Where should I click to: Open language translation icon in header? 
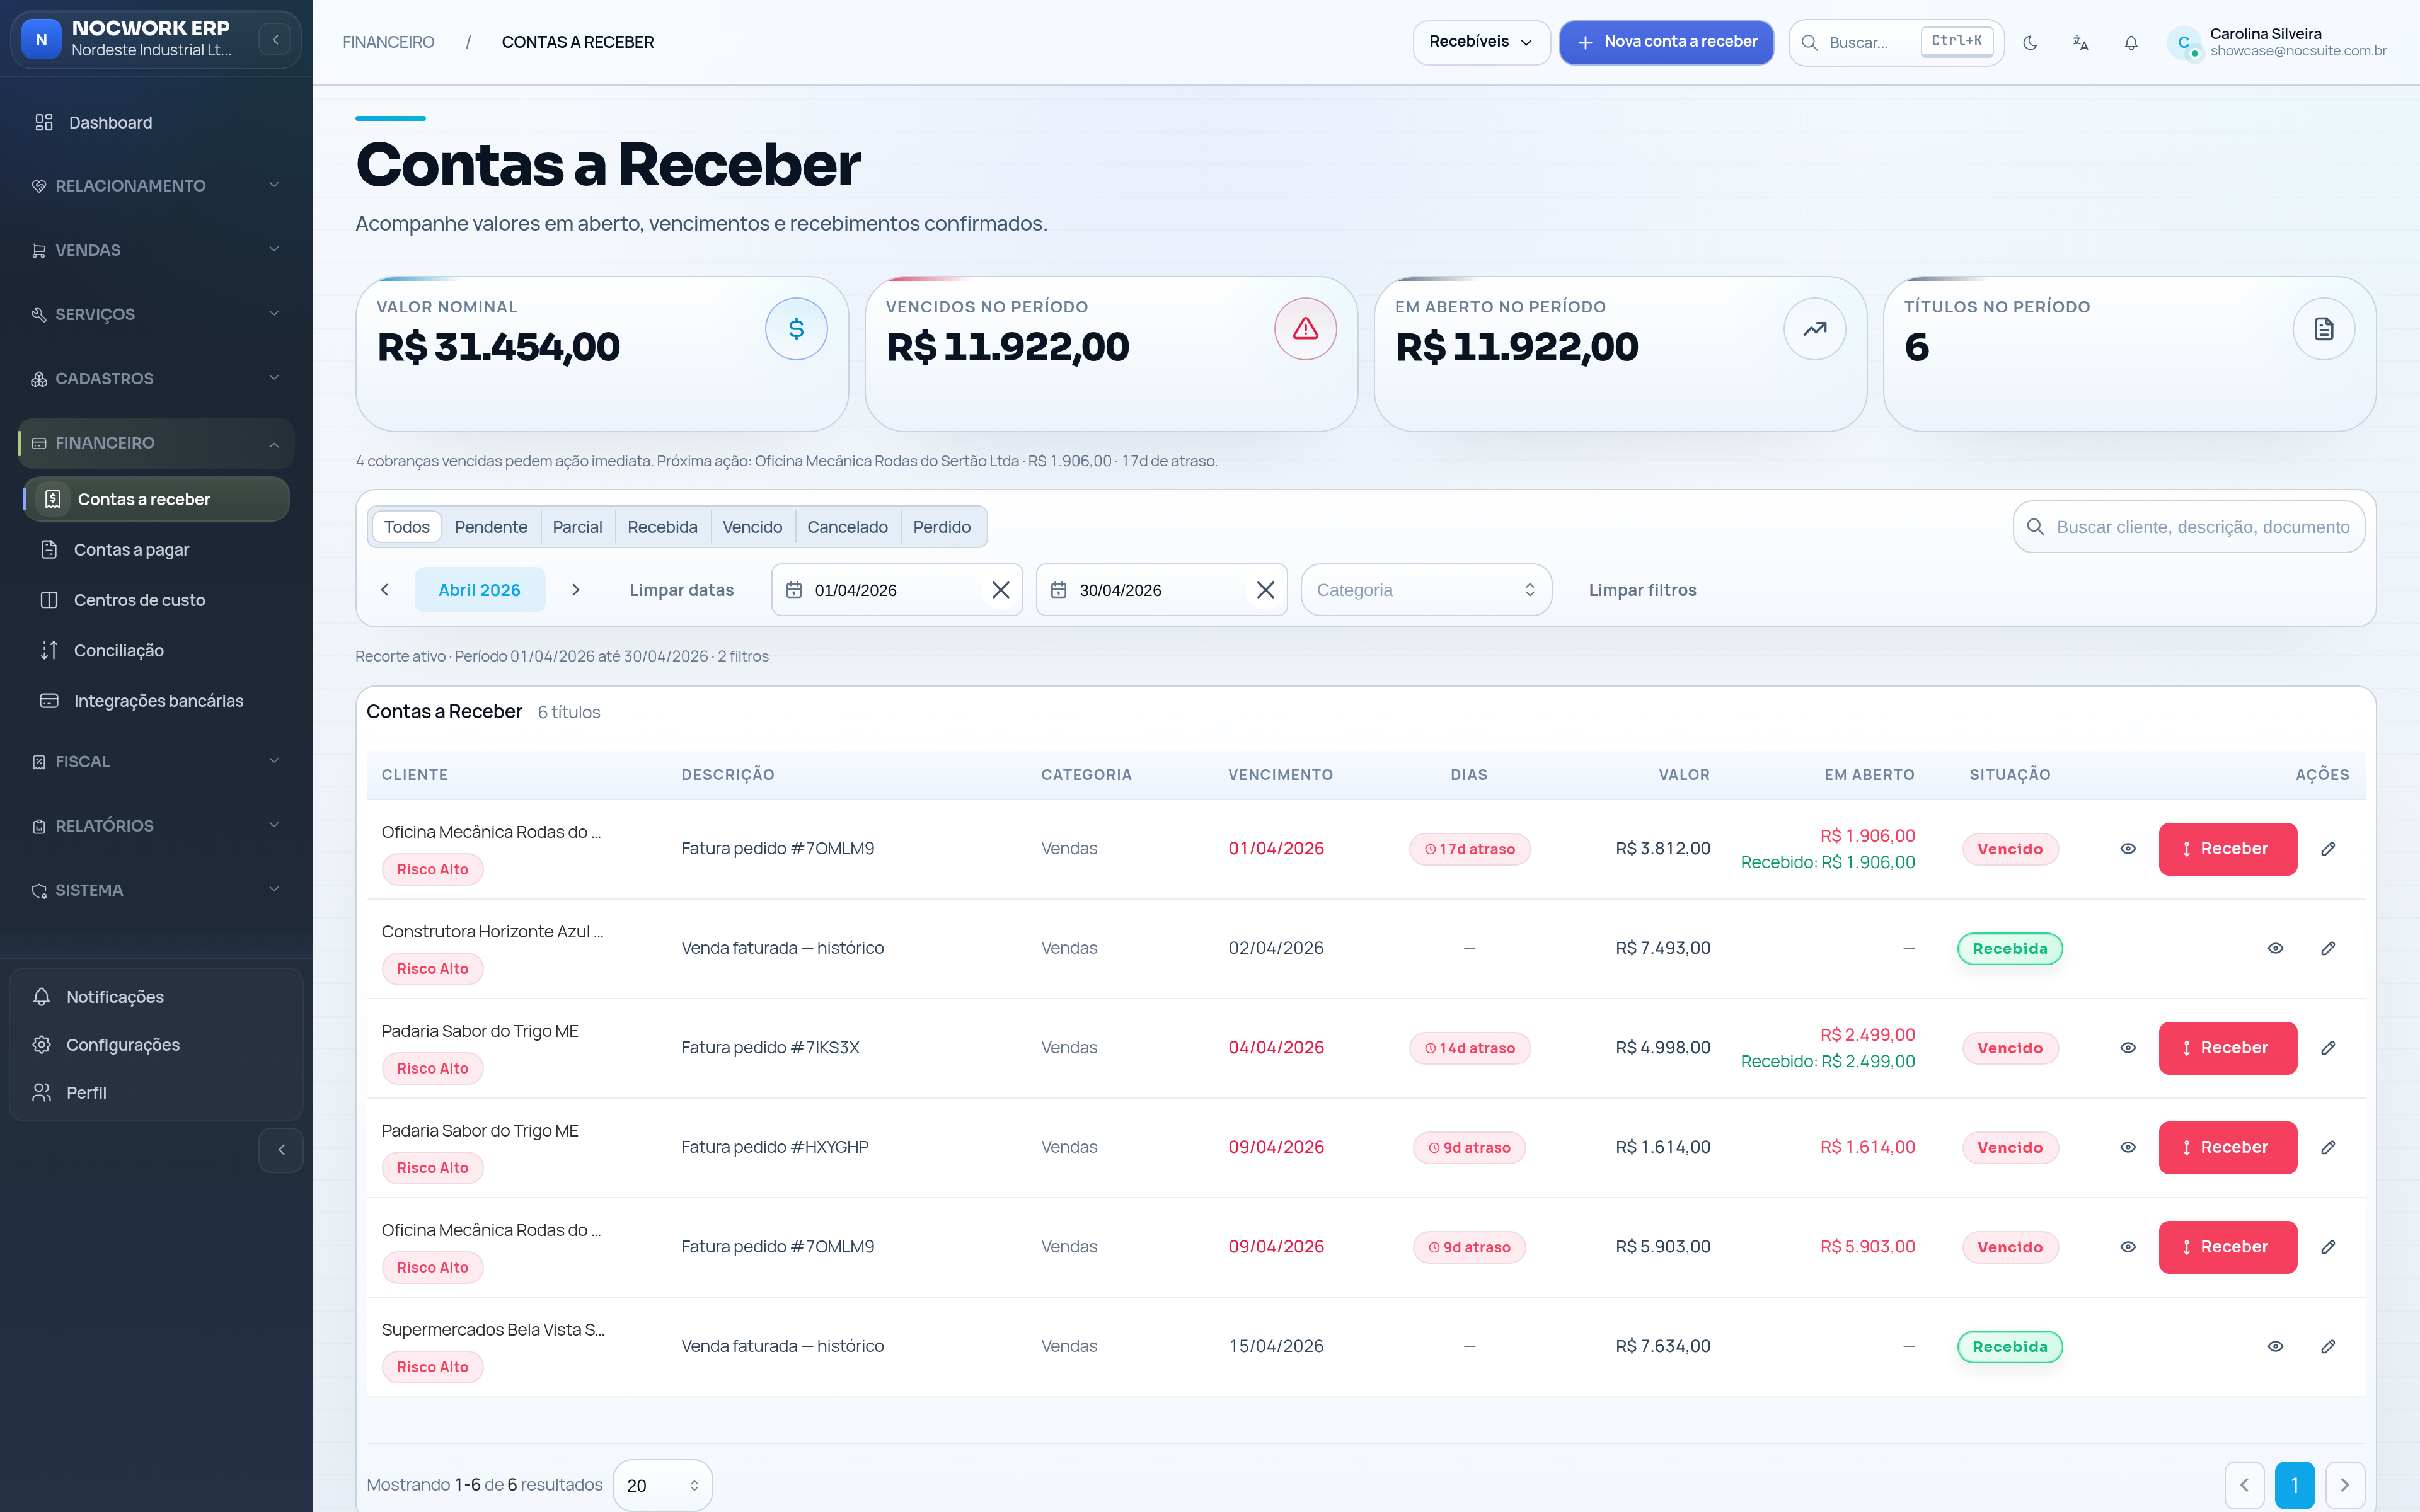[2080, 42]
